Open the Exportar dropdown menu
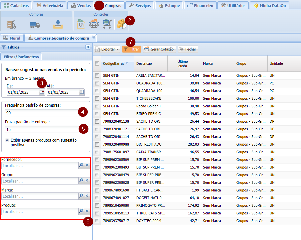The width and height of the screenshot is (301, 240). pyautogui.click(x=107, y=49)
